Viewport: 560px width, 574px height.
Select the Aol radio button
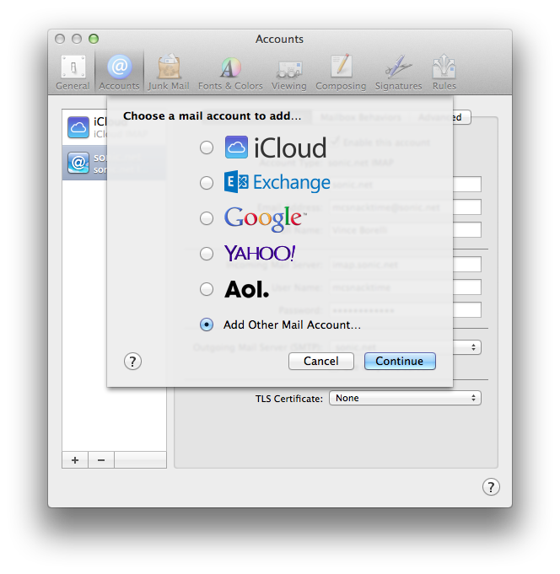tap(207, 289)
